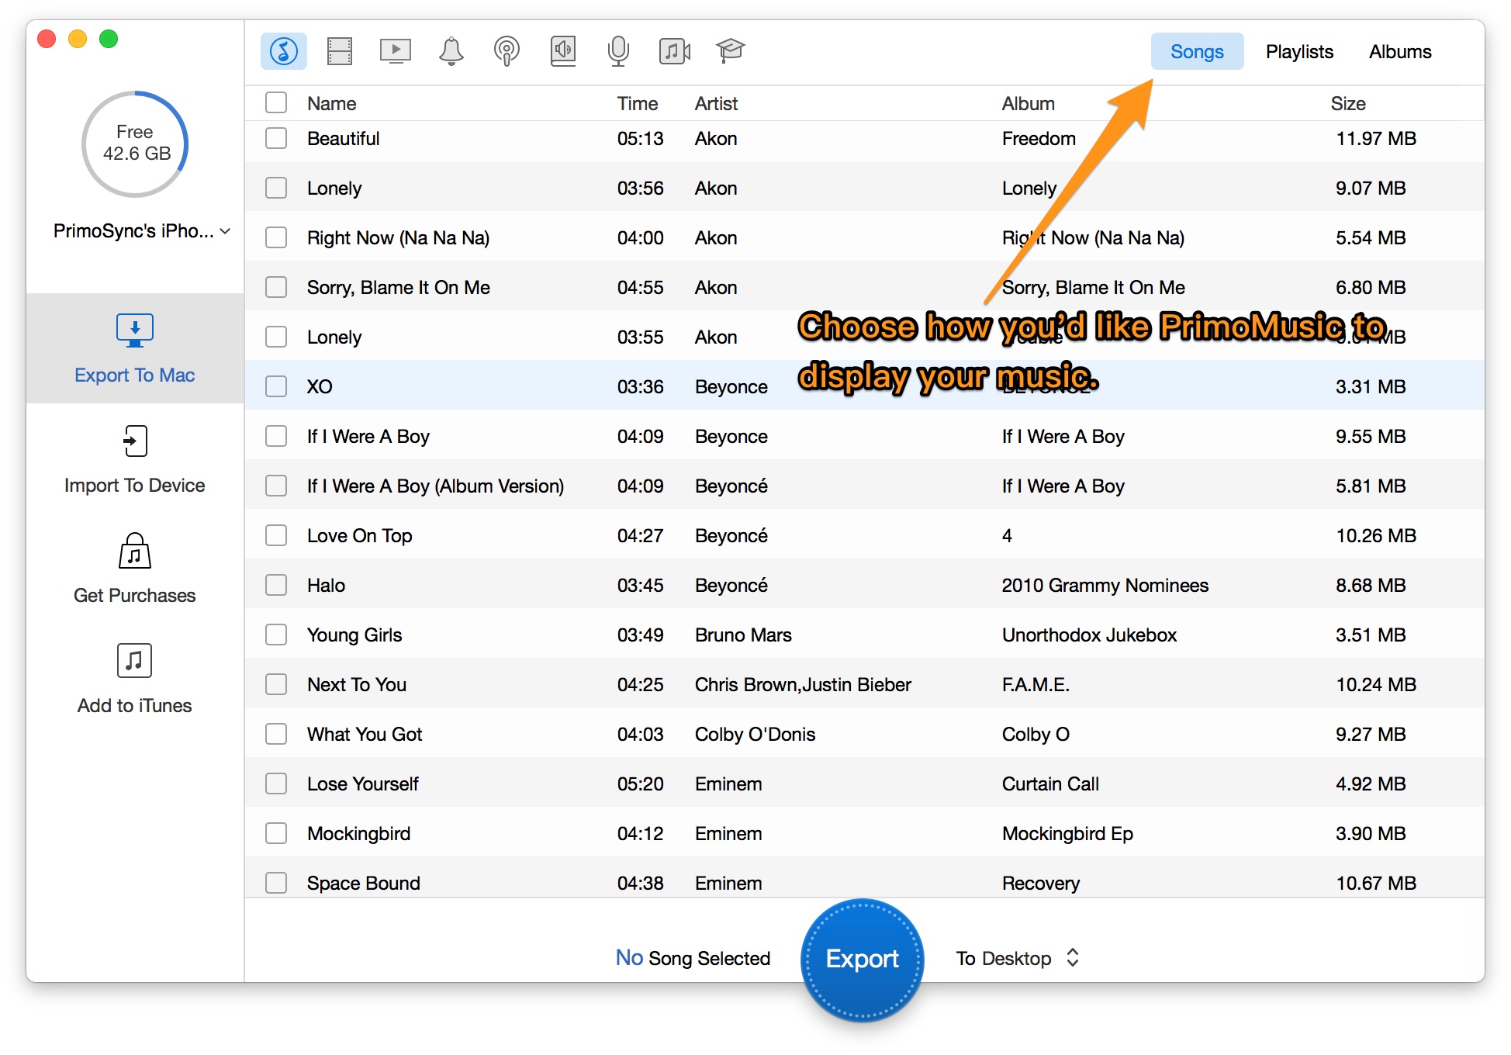Open the iTunes U graduation cap icon
Viewport: 1511px width, 1055px height.
730,51
